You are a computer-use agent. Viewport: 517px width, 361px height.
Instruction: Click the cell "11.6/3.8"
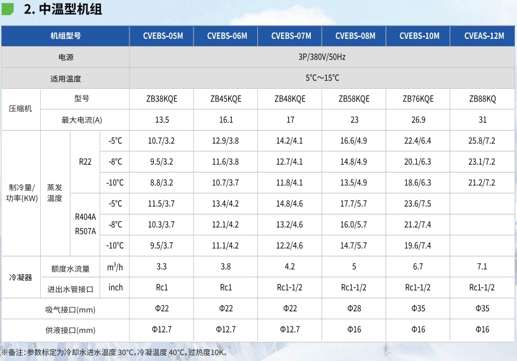(225, 162)
